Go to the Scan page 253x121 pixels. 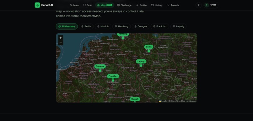click(x=88, y=5)
